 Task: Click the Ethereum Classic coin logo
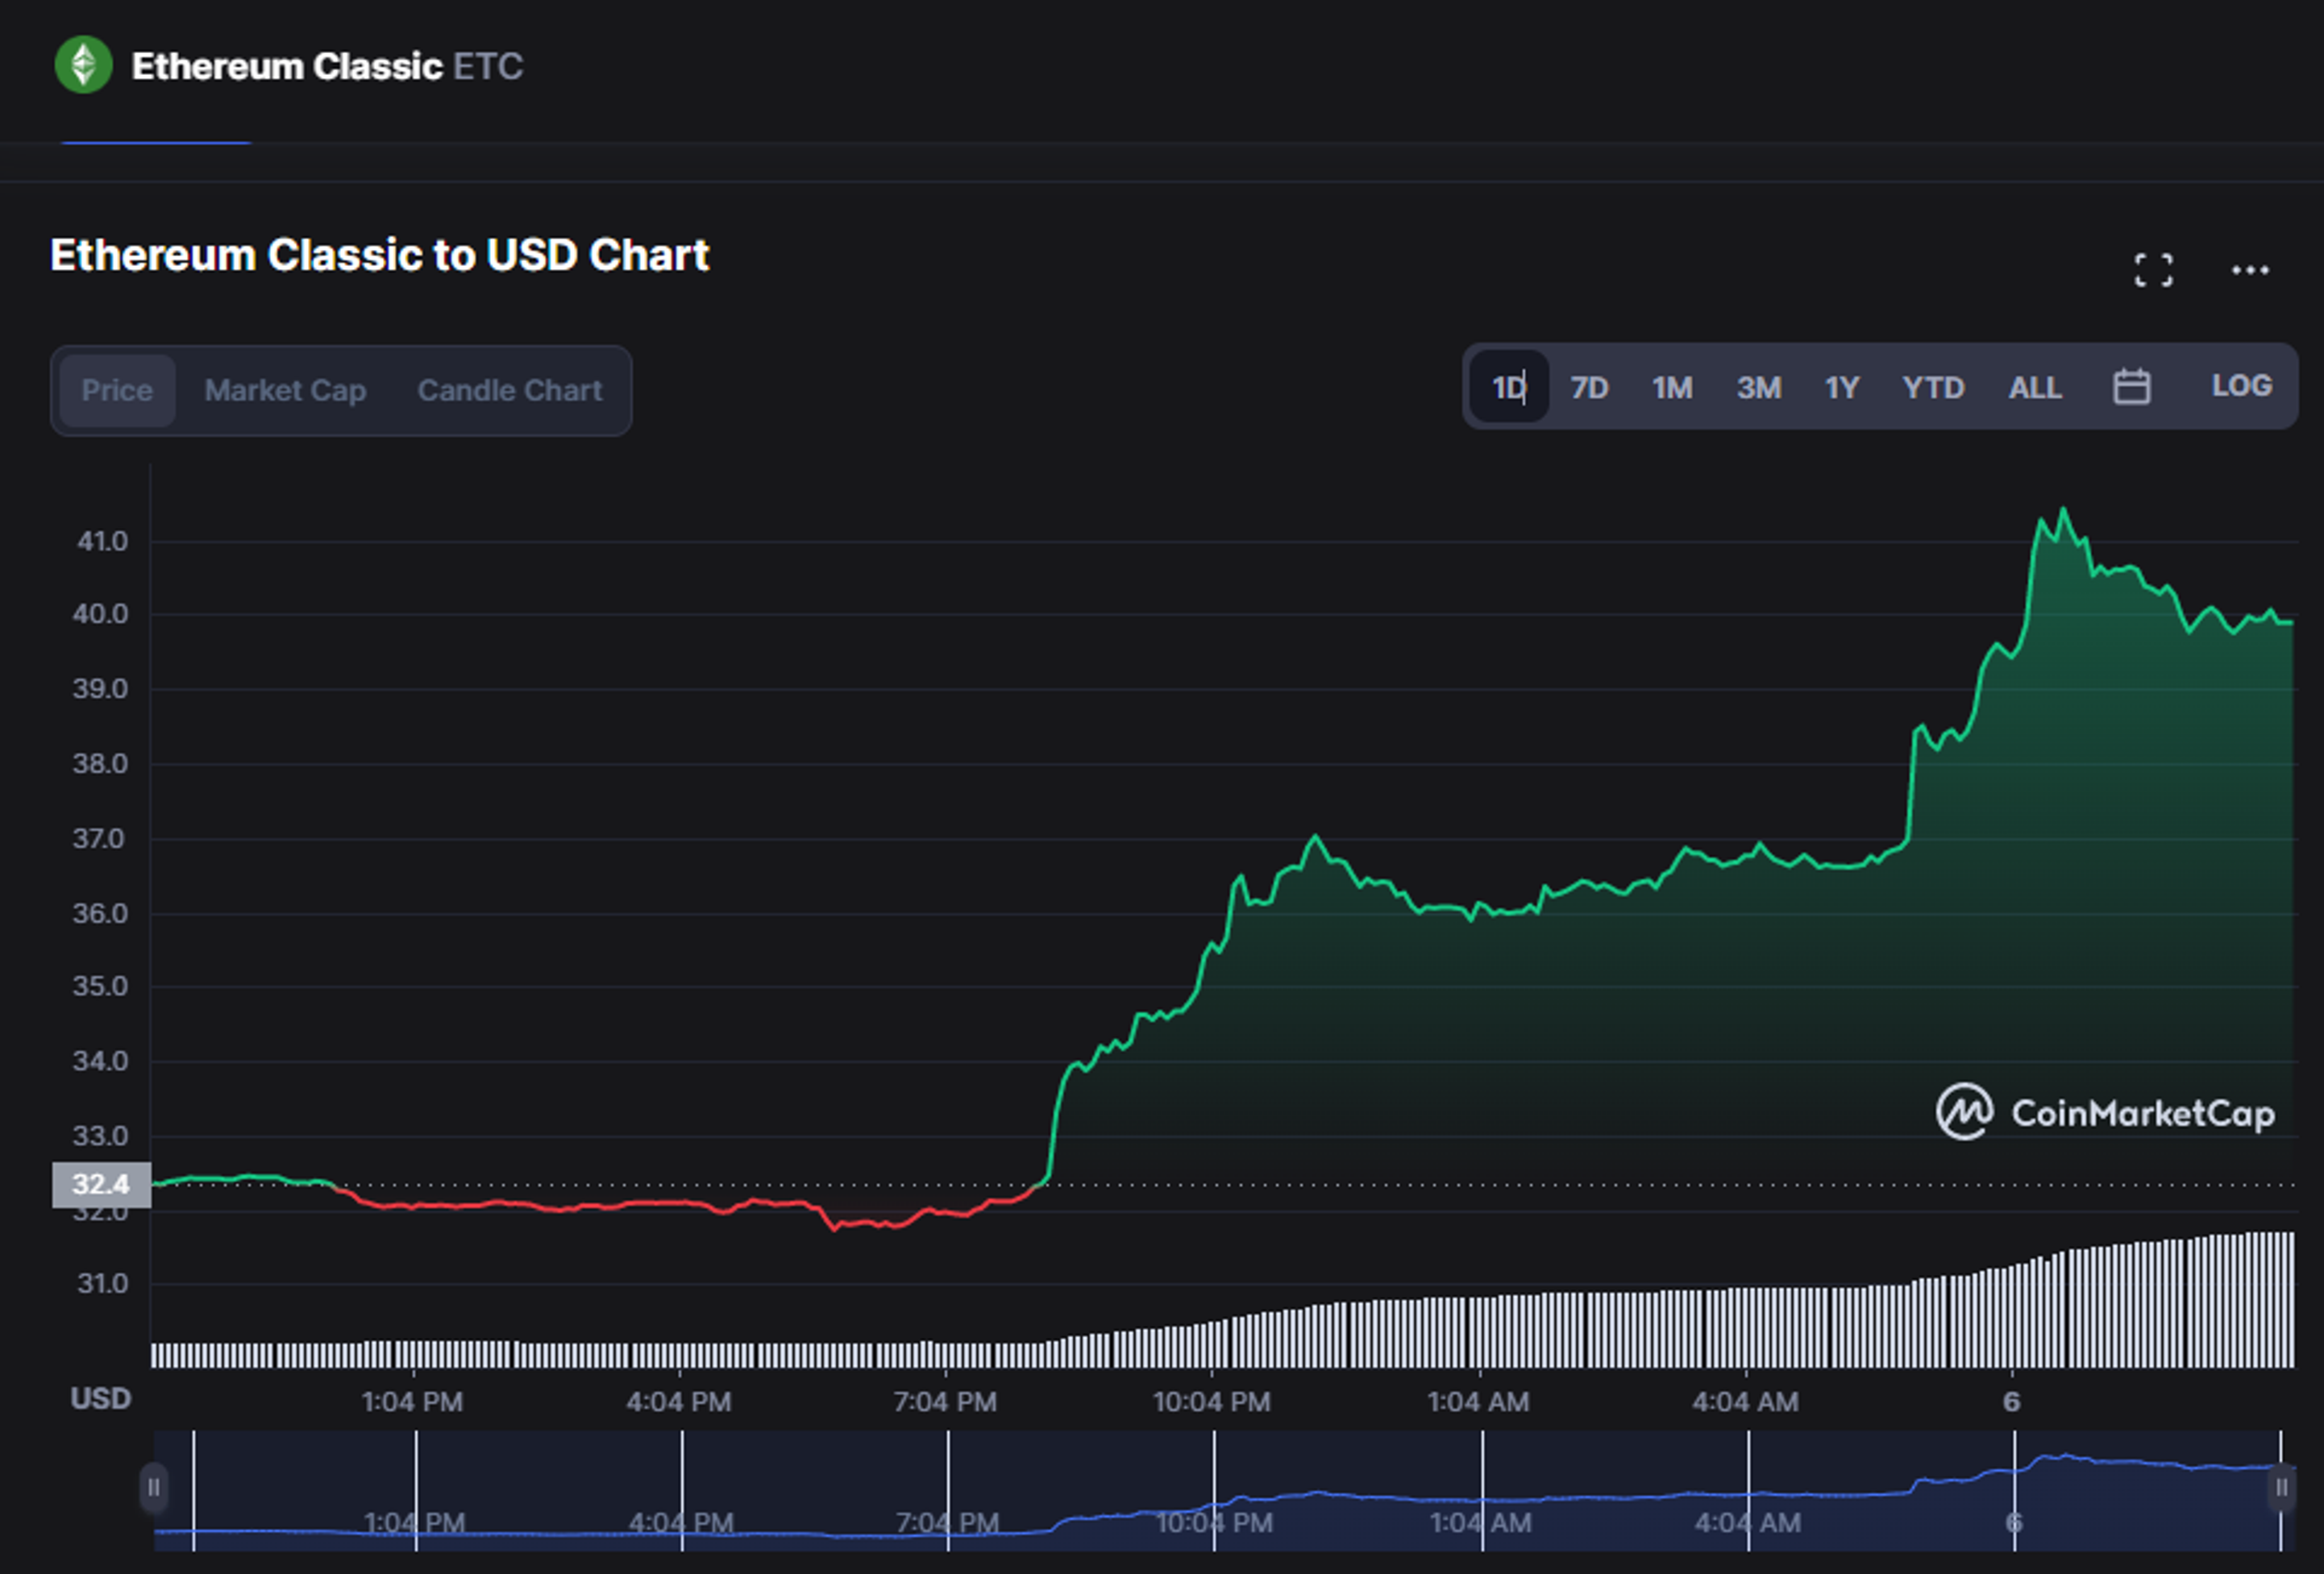pyautogui.click(x=83, y=66)
